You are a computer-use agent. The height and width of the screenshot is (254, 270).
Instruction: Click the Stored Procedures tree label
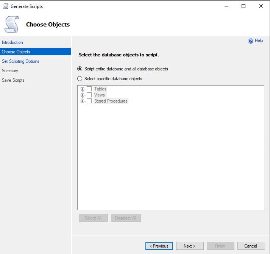111,101
